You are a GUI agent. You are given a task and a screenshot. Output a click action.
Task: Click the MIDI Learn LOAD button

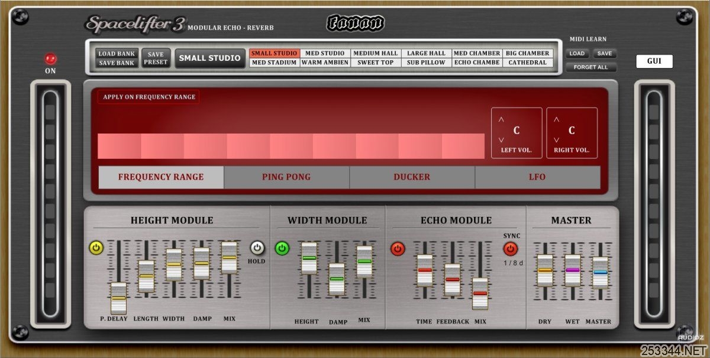click(577, 53)
